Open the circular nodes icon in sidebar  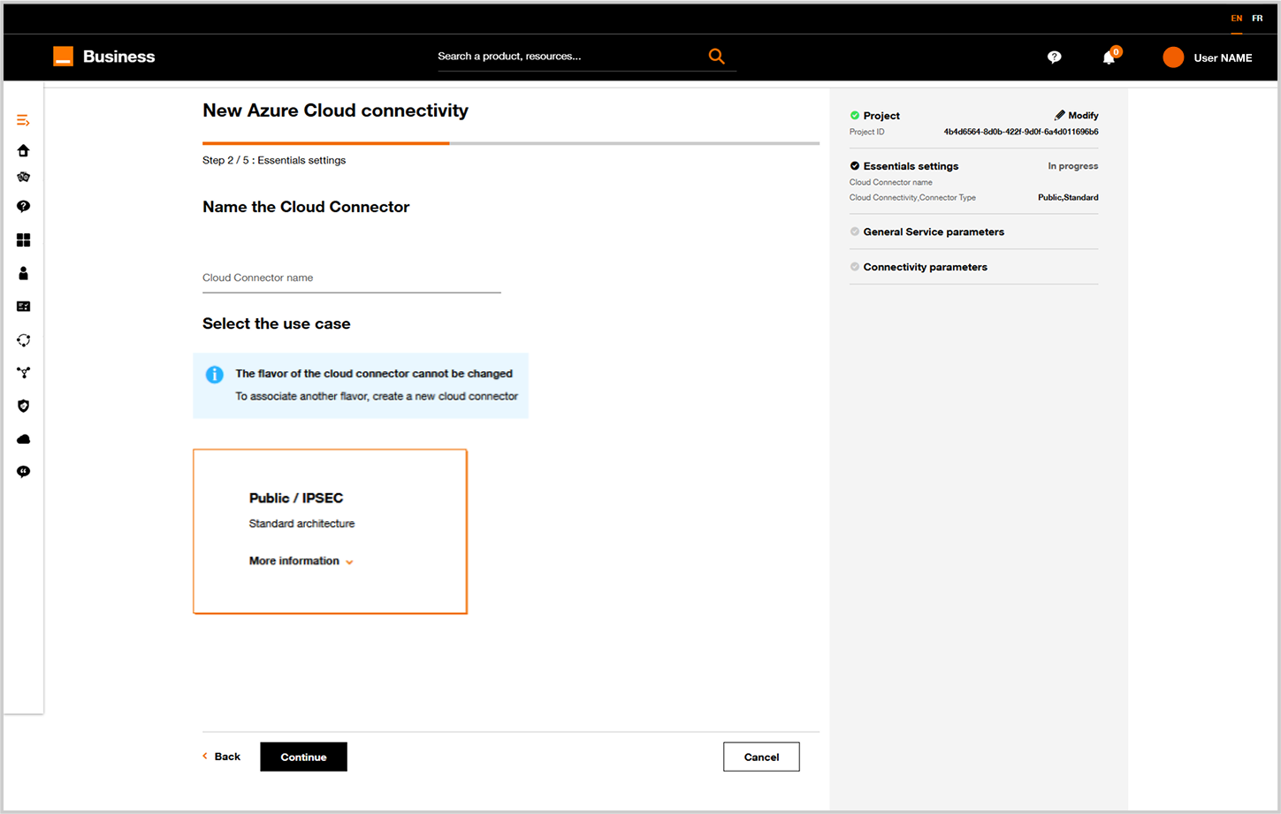coord(23,340)
